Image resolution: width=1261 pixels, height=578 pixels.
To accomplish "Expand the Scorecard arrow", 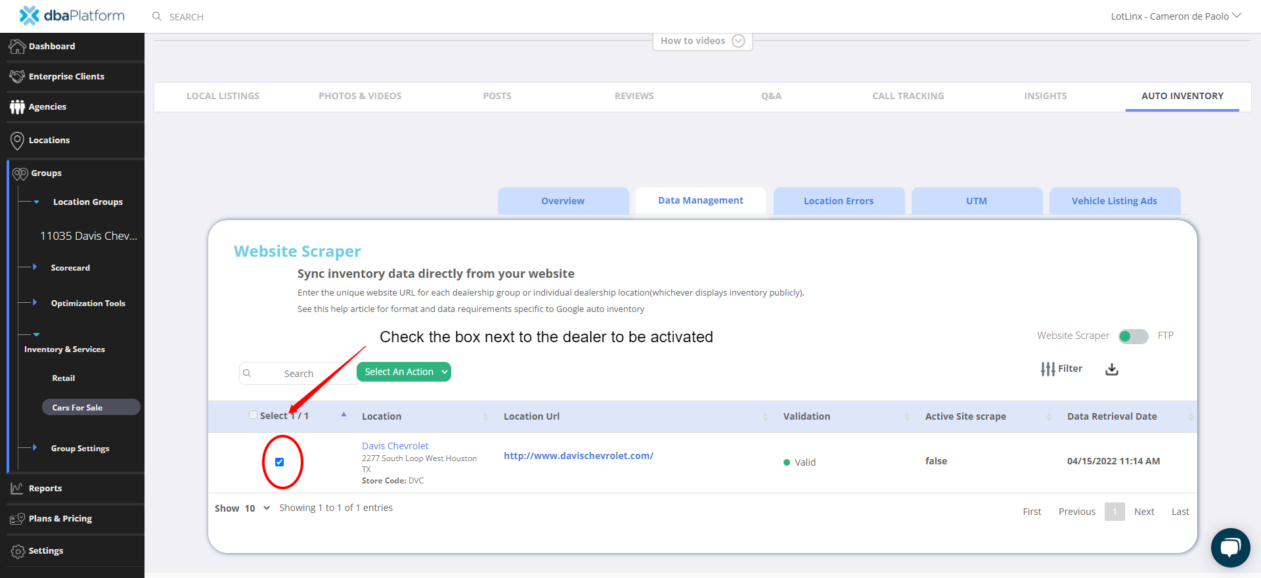I will (35, 267).
